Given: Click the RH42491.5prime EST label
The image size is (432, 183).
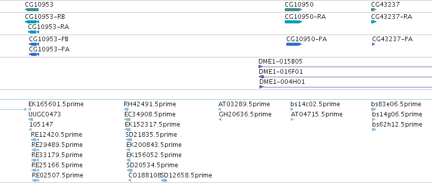Looking at the screenshot, I should pyautogui.click(x=150, y=104).
